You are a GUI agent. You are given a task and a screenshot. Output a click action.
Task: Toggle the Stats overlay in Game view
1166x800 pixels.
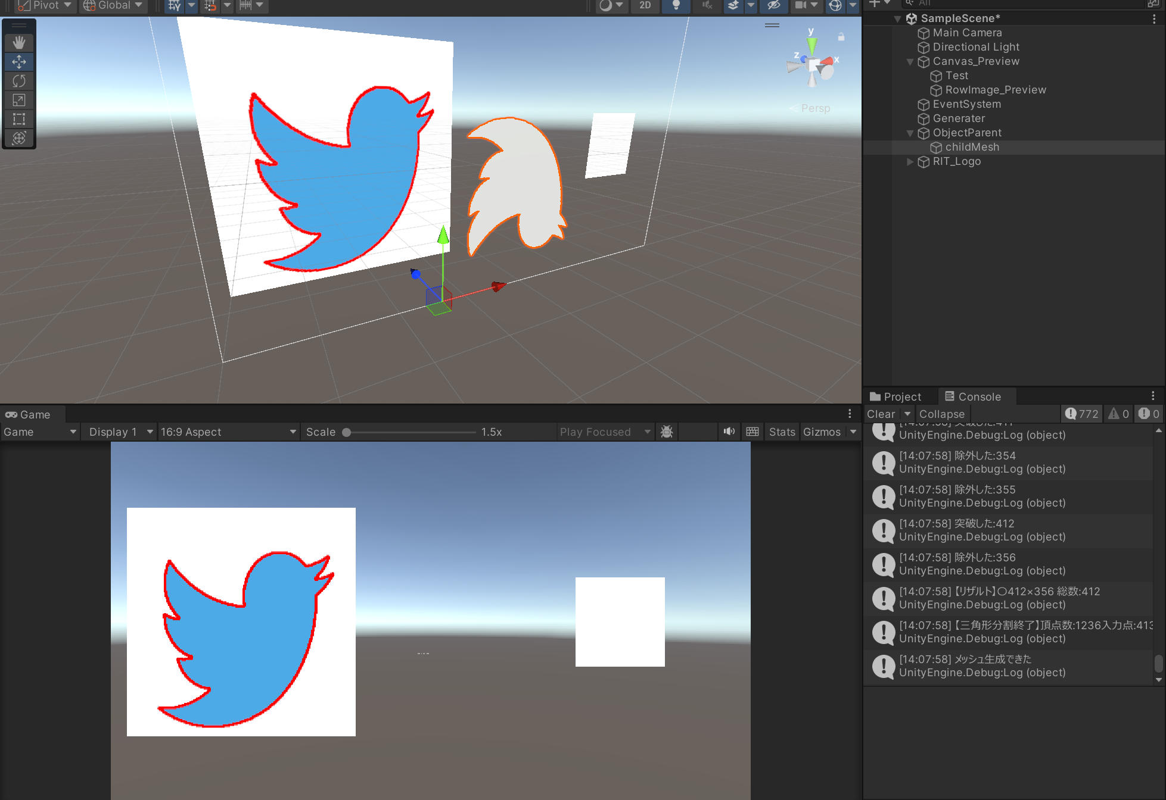coord(782,432)
